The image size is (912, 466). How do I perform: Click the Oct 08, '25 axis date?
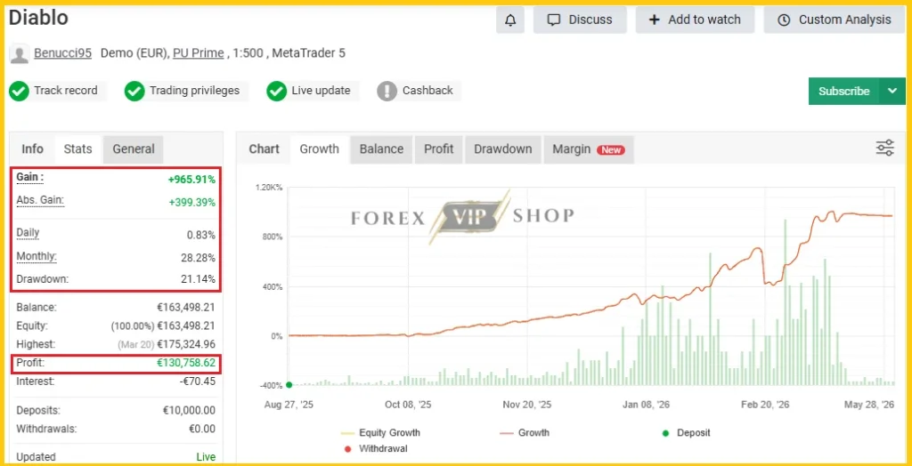408,405
